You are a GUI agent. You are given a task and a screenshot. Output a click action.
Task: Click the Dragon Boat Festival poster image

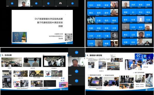pyautogui.click(x=20, y=37)
